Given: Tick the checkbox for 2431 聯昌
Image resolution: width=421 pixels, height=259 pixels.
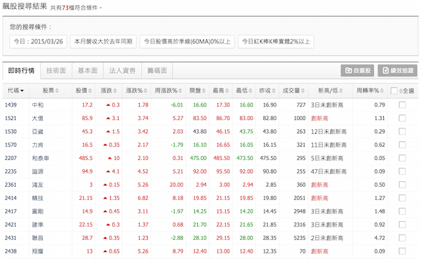Looking at the screenshot, I should pyautogui.click(x=402, y=238).
